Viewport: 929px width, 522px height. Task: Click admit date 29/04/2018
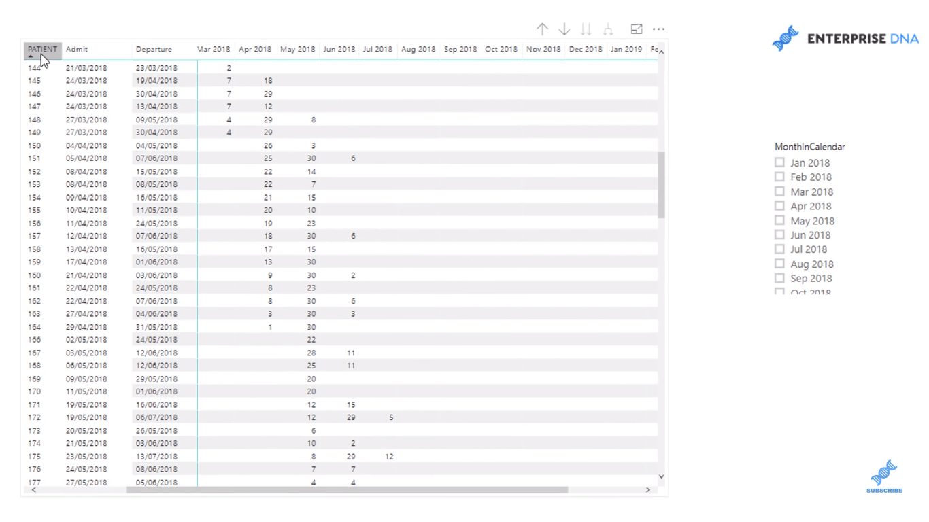[86, 327]
